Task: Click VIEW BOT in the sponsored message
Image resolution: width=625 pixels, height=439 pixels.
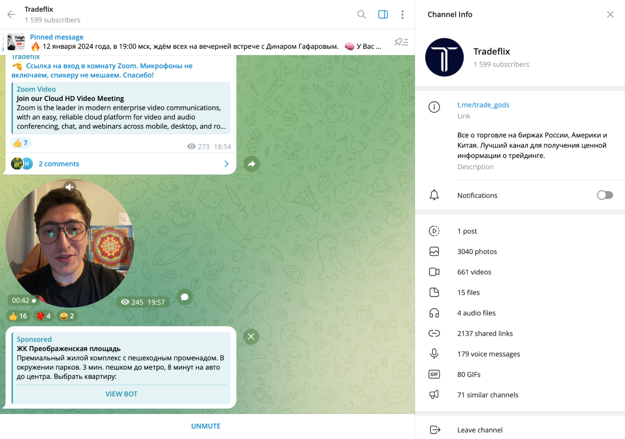Action: point(121,394)
